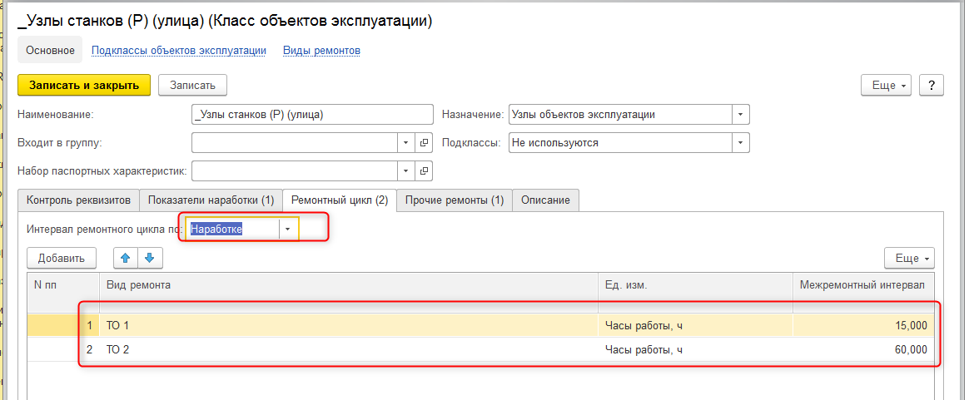The height and width of the screenshot is (400, 969).
Task: Open 'Подклассы объектов эксплуатации' link
Action: (x=179, y=51)
